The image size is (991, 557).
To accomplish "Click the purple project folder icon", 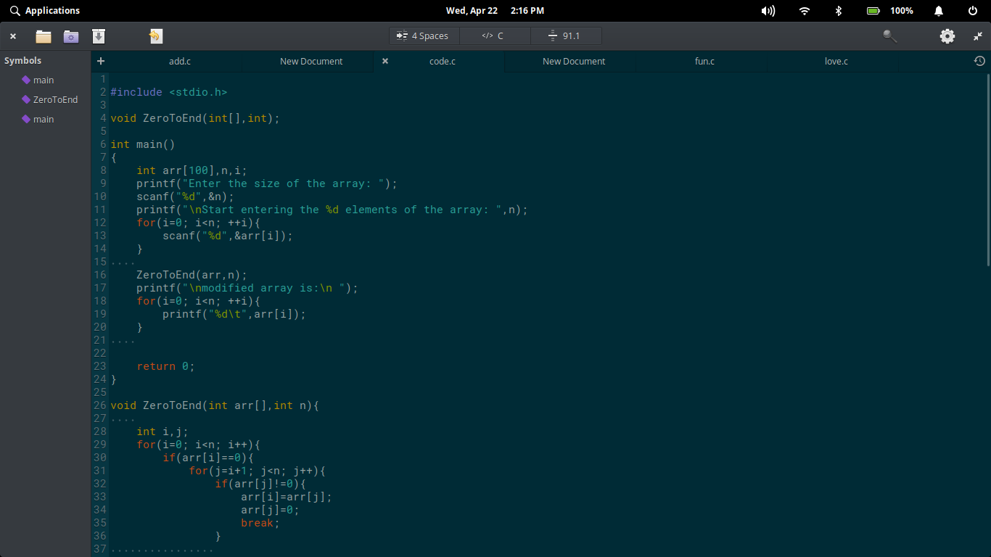I will 71,36.
